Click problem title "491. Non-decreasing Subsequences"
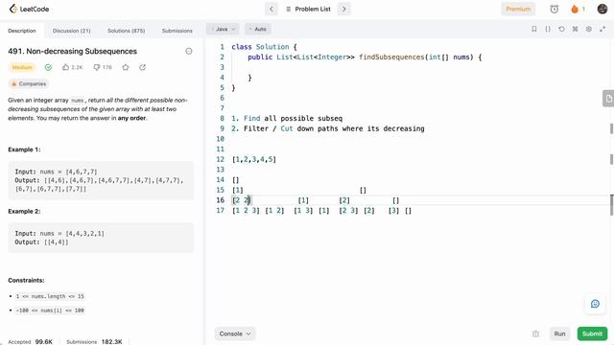Screen dimensions: 614x345 (73, 51)
